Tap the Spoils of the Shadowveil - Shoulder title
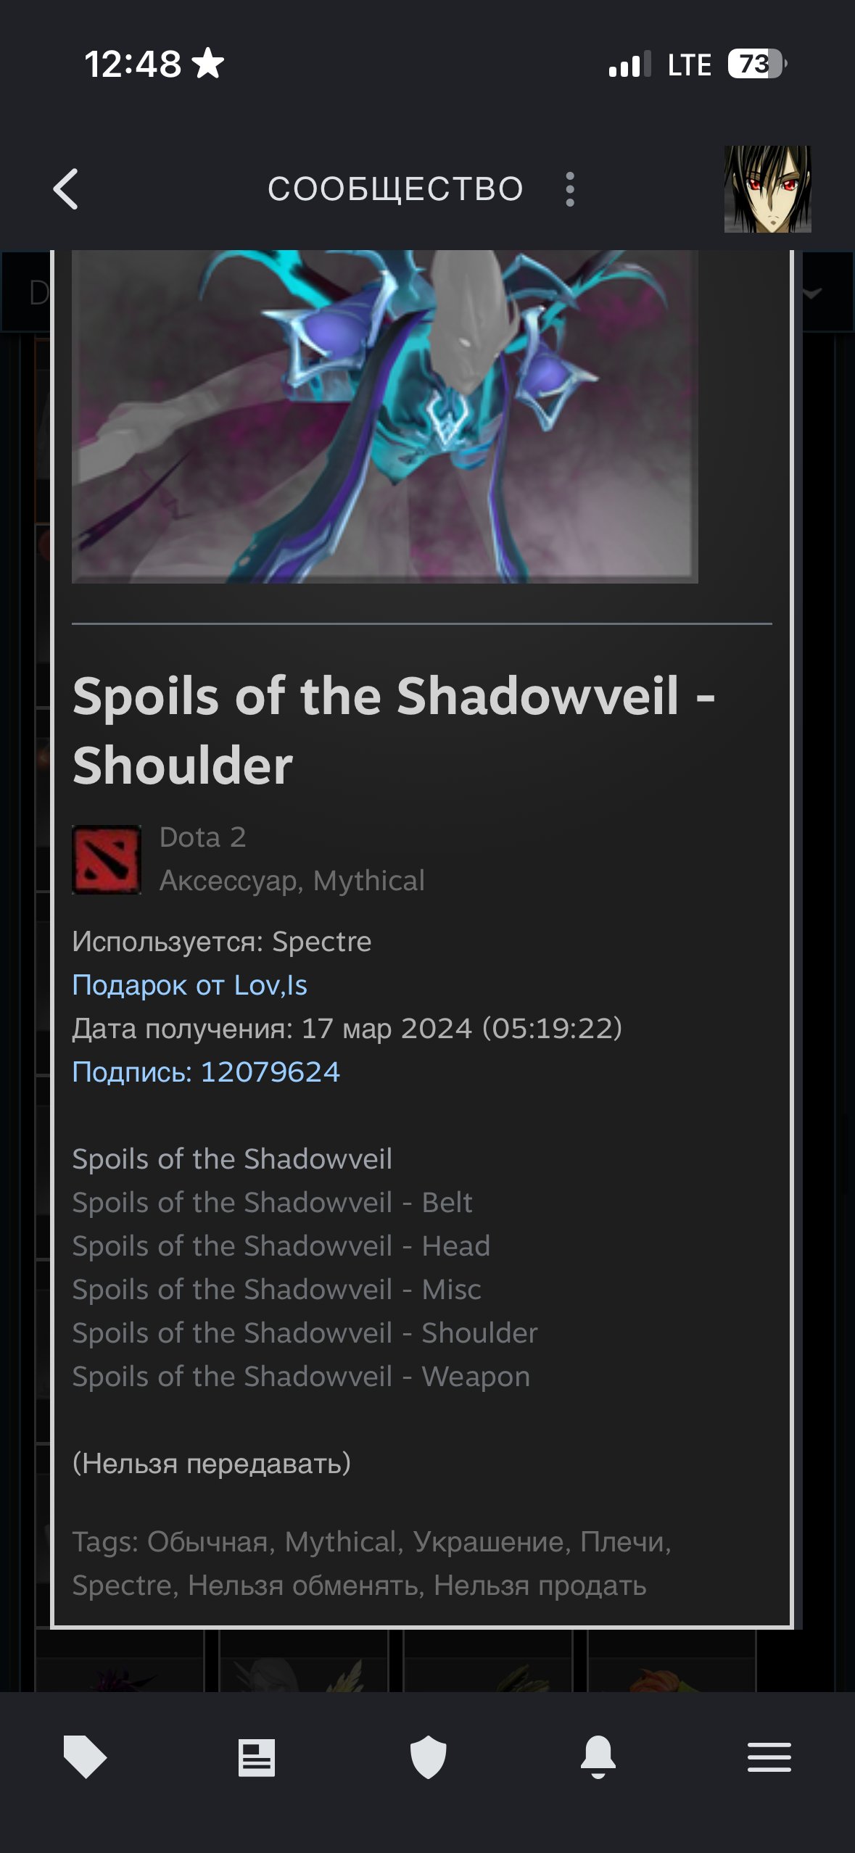The height and width of the screenshot is (1853, 855). [x=394, y=730]
